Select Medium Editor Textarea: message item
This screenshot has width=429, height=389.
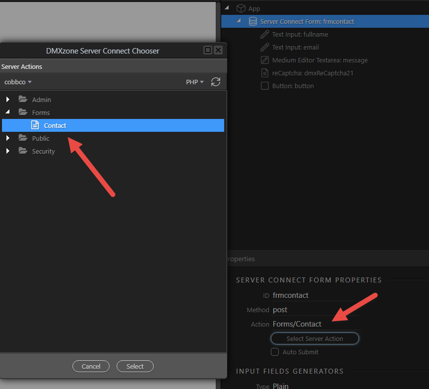pyautogui.click(x=320, y=60)
